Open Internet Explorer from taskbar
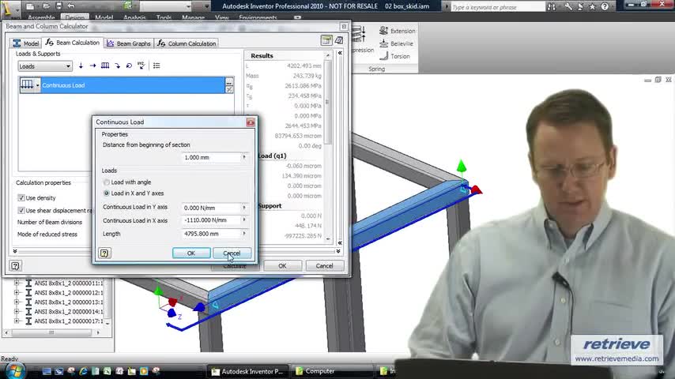 tap(83, 371)
